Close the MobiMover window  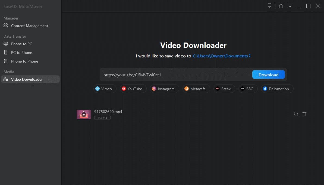[318, 6]
